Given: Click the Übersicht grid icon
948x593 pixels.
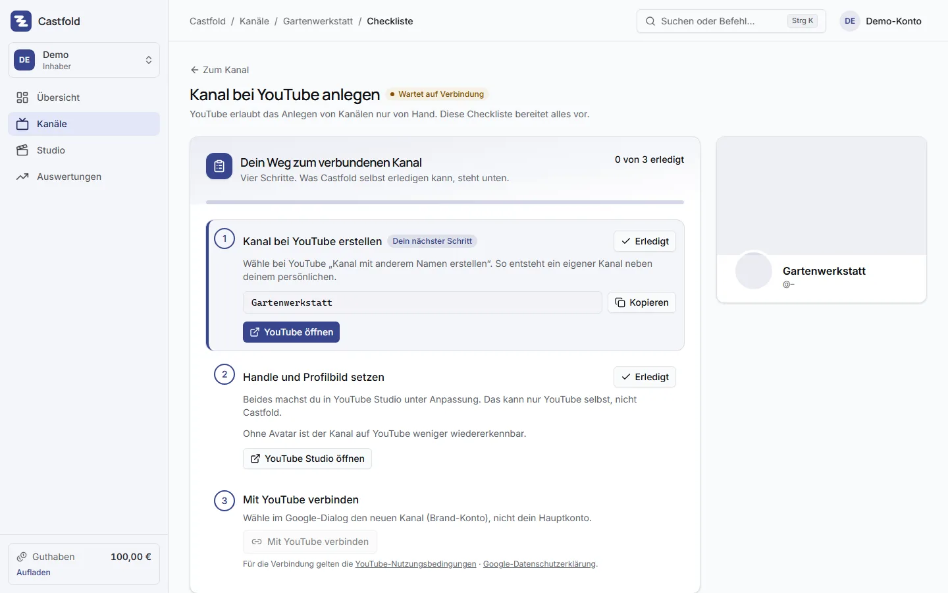Looking at the screenshot, I should click(x=22, y=98).
